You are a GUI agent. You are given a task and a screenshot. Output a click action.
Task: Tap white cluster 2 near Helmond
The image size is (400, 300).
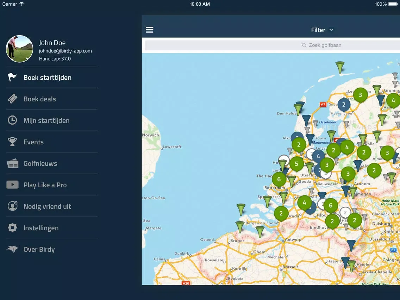[345, 213]
